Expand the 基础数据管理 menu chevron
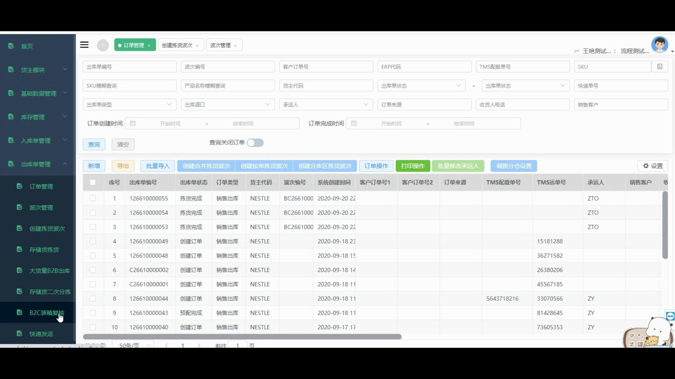Viewport: 675px width, 379px height. 65,93
